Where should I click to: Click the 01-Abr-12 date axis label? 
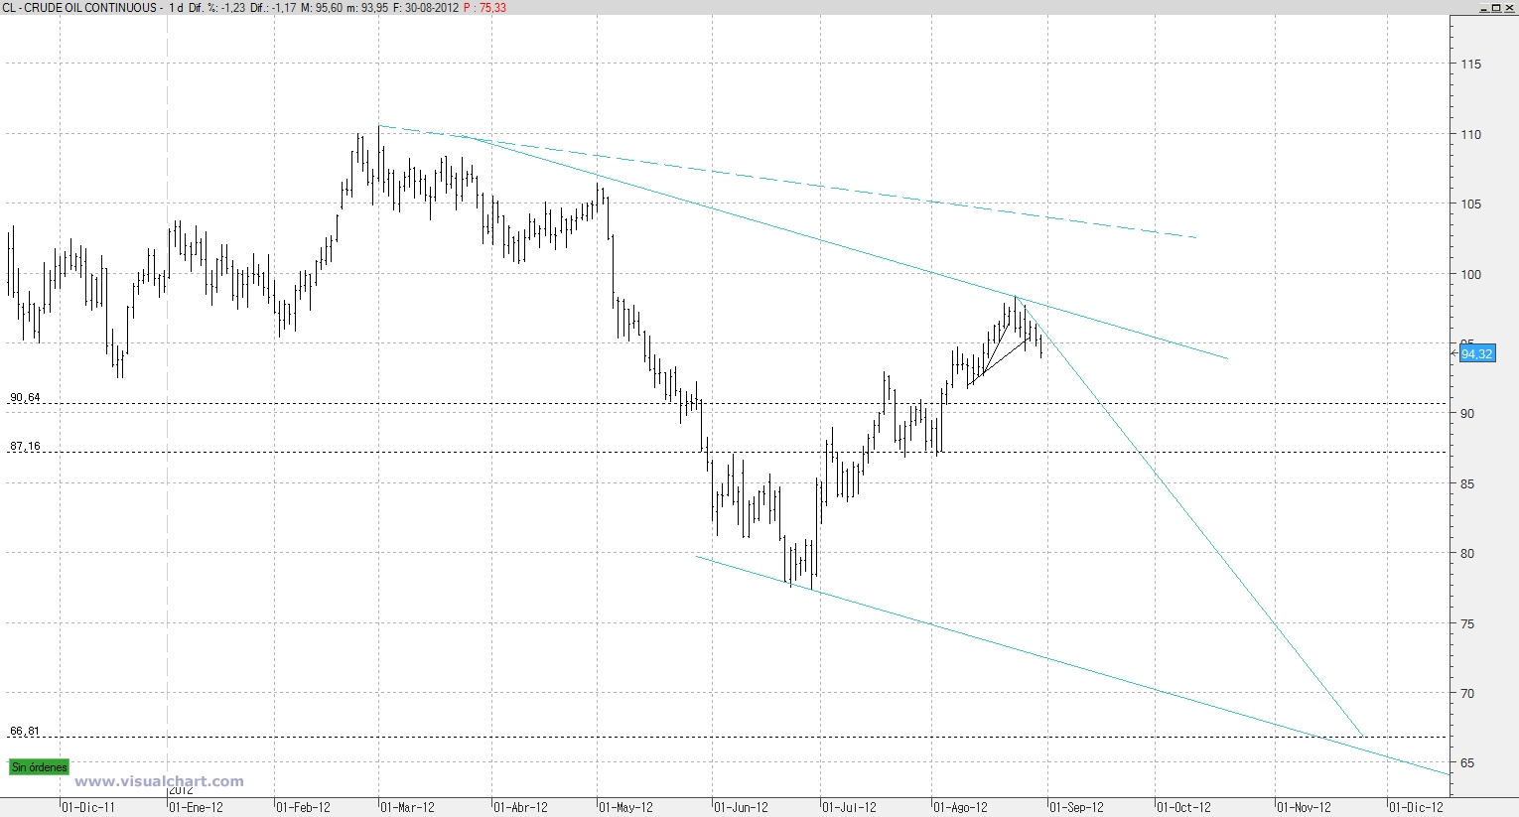(x=520, y=808)
